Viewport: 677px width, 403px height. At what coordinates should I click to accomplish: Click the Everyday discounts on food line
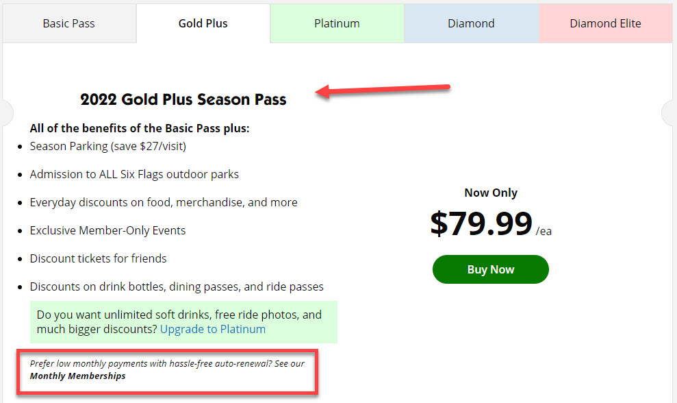164,202
